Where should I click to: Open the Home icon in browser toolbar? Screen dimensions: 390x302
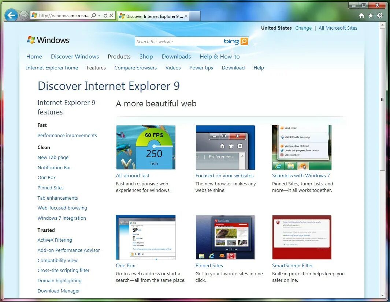pos(362,16)
